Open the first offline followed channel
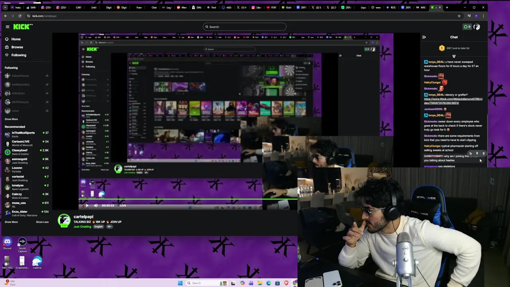Viewport: 510px width, 287px height. tap(26, 76)
